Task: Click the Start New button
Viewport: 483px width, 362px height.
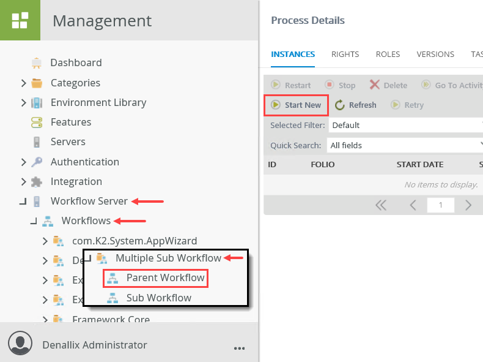Action: [297, 105]
